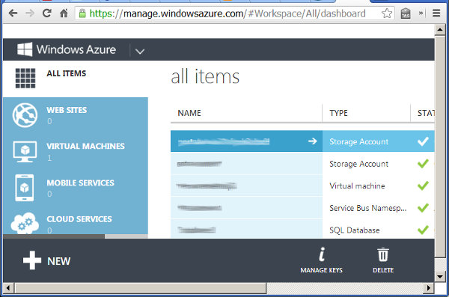The image size is (449, 297).
Task: Click the plus icon beside NEW
Action: tap(32, 260)
